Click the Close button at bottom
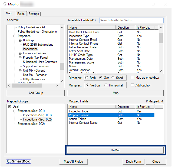Viewport: 172px width, 167px height. coord(156,162)
